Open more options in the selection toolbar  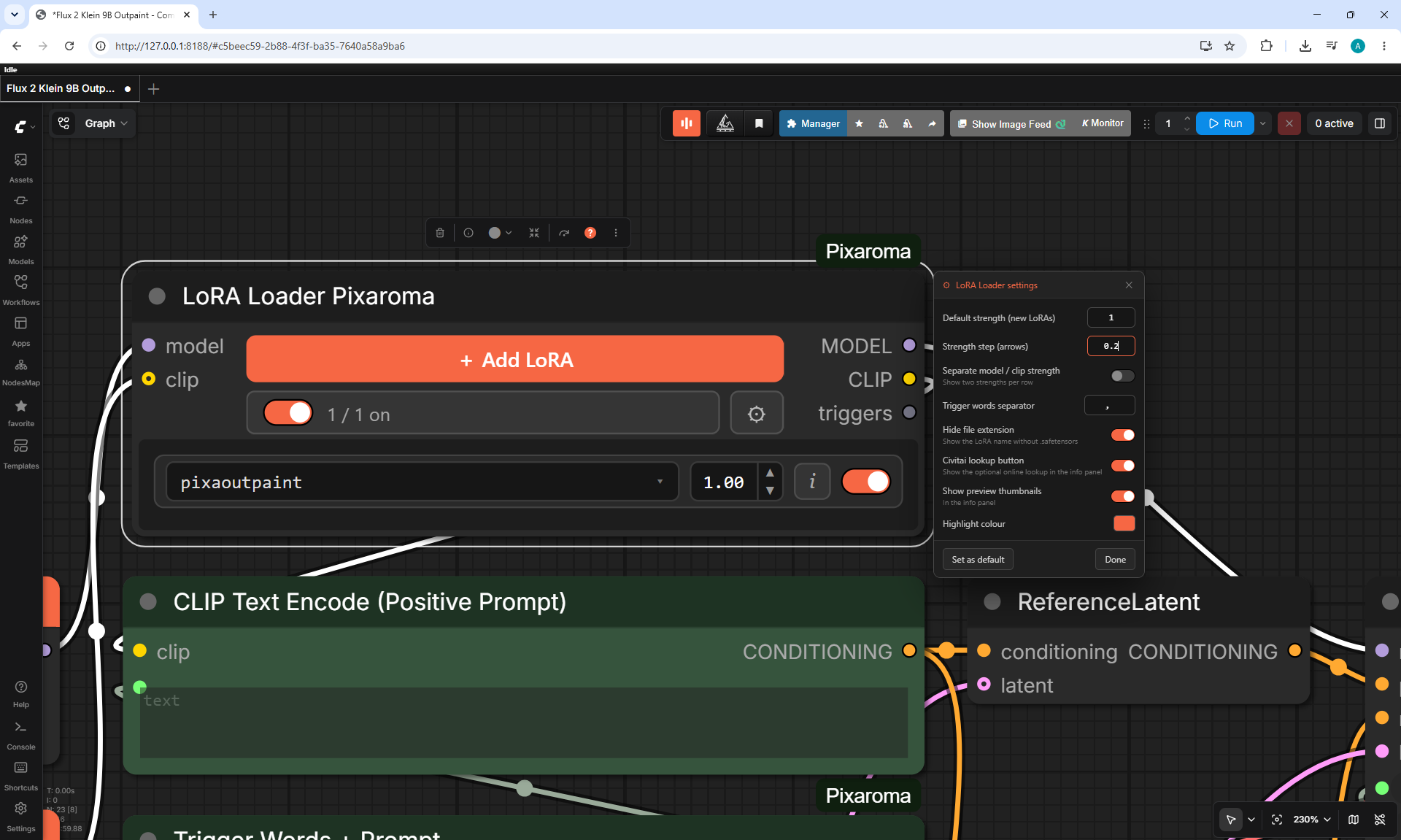tap(616, 233)
